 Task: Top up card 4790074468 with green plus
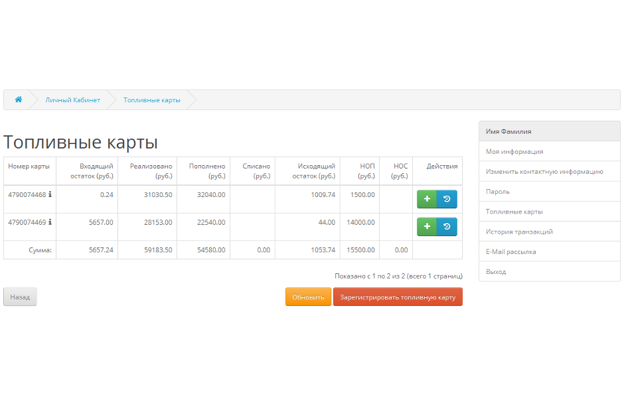click(427, 199)
